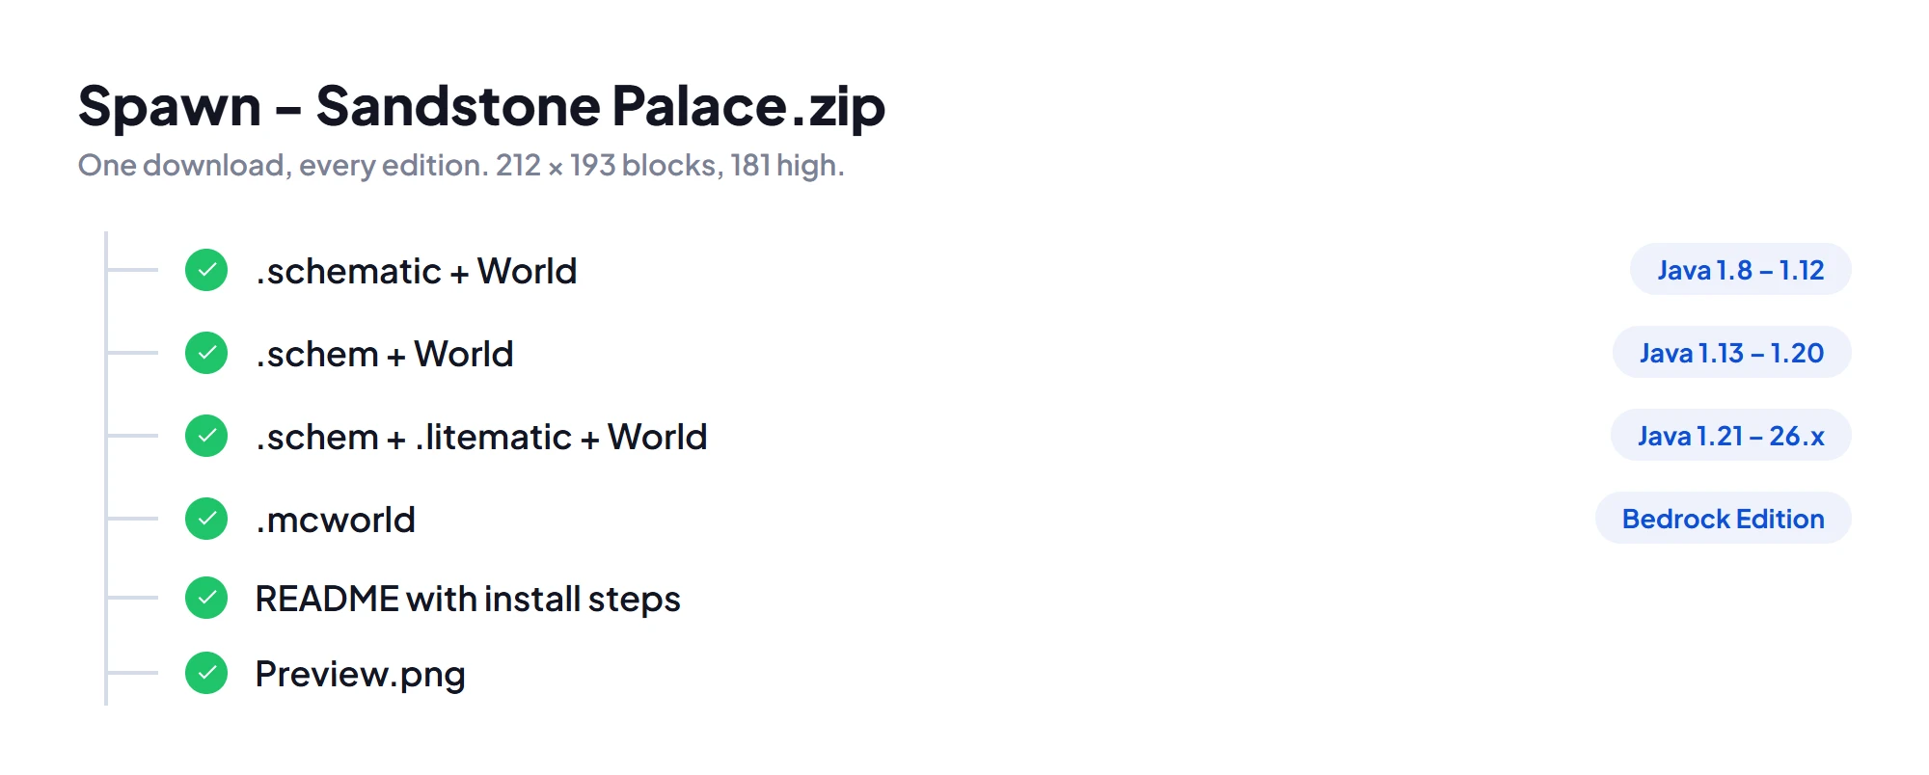Open README with install steps
1929x775 pixels.
pos(467,599)
